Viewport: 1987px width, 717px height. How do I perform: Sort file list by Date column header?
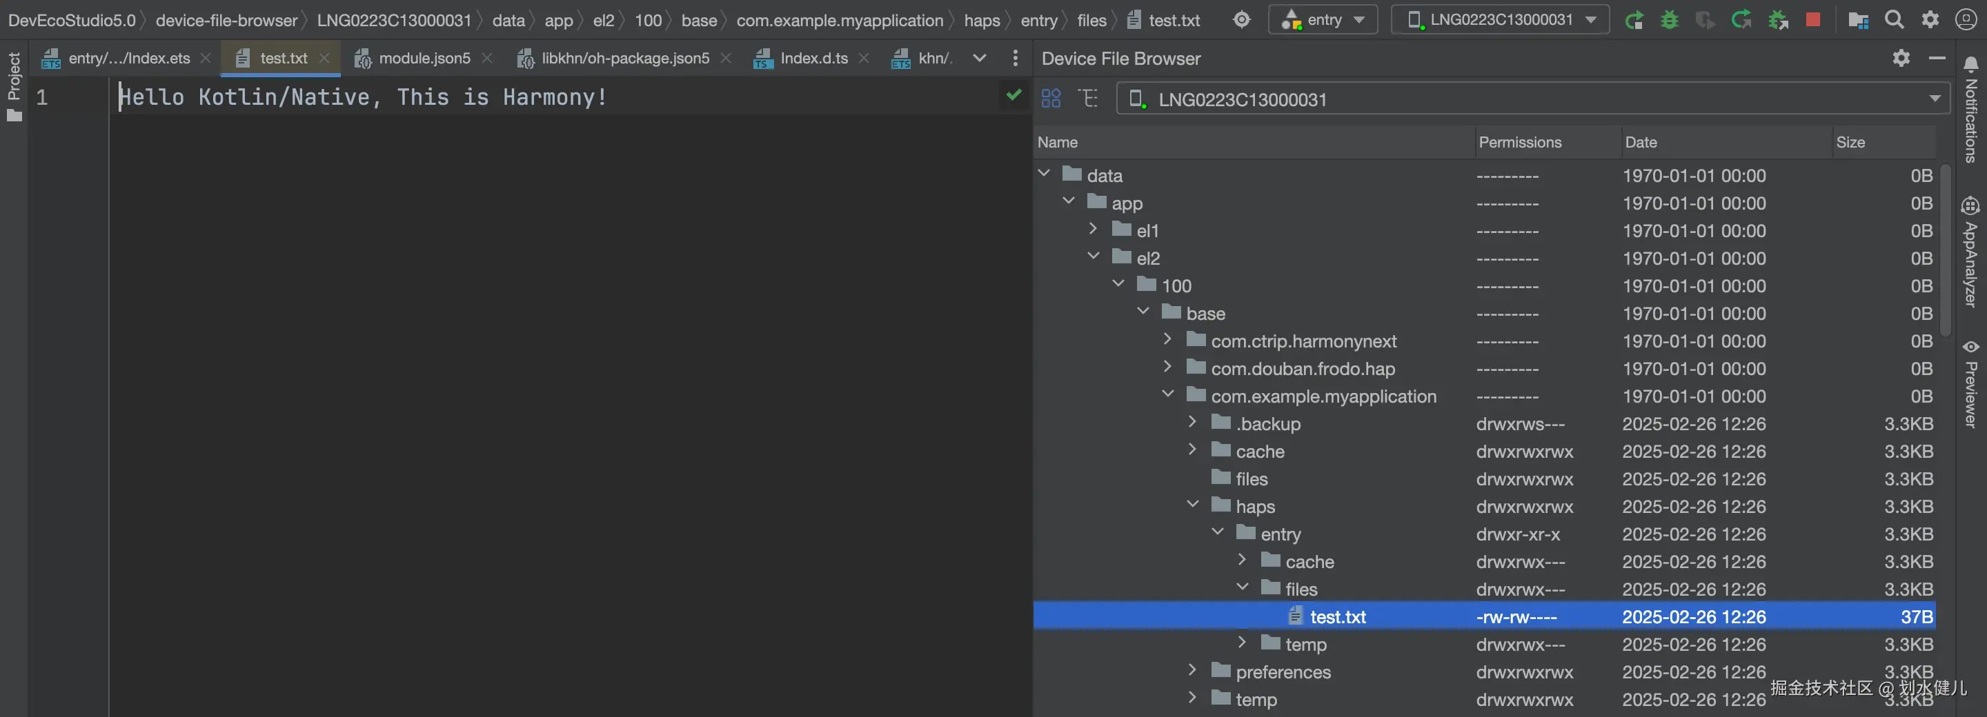click(1726, 142)
